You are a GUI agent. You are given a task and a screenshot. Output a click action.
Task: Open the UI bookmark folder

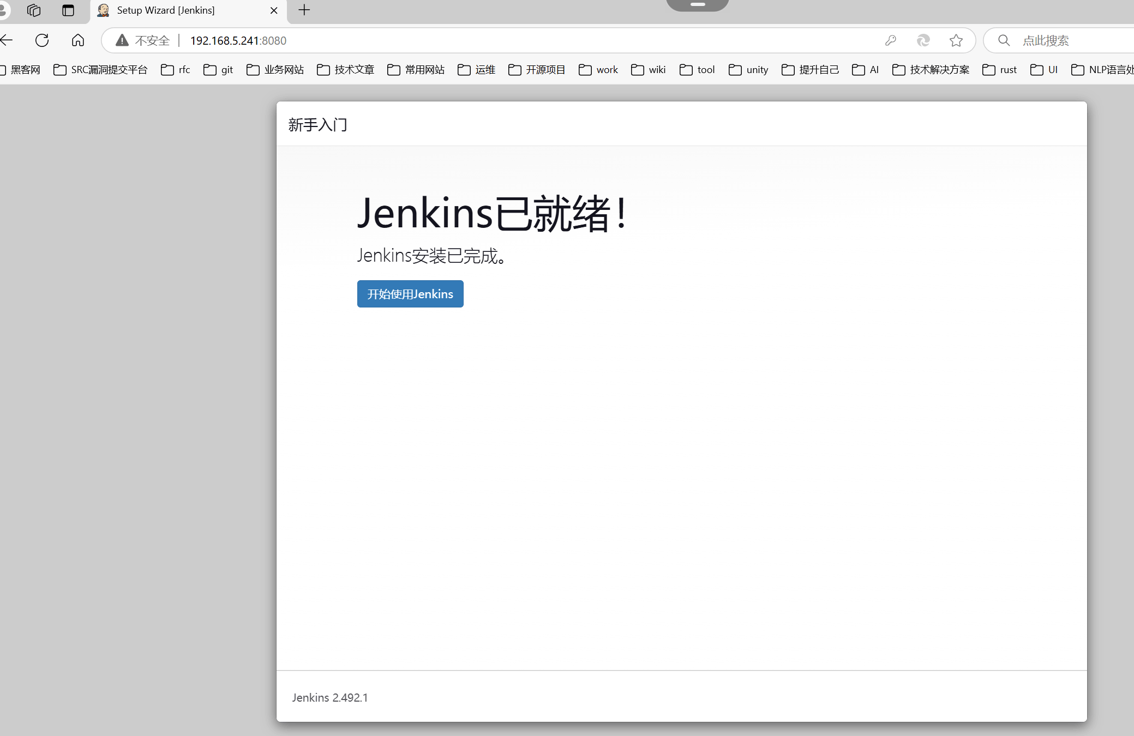pos(1044,70)
